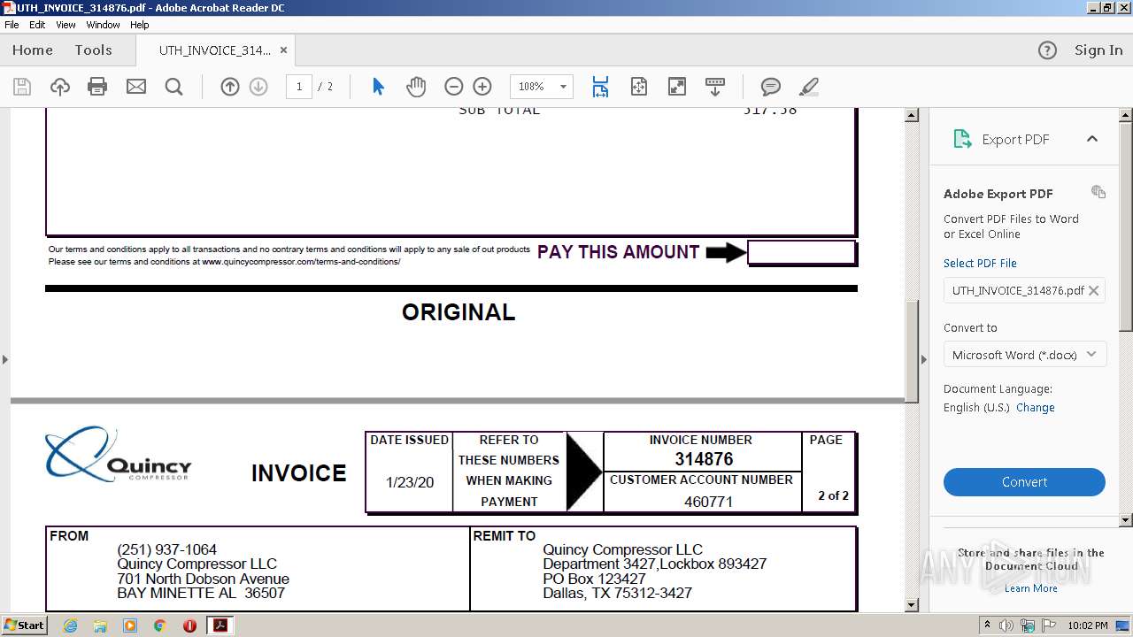
Task: Click the full screen mode icon
Action: [x=677, y=87]
